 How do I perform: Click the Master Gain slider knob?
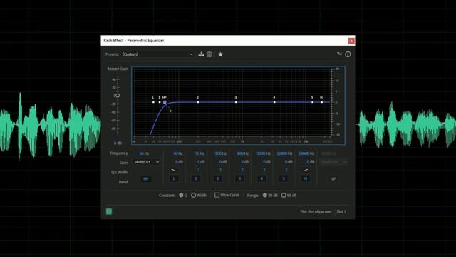tap(118, 96)
